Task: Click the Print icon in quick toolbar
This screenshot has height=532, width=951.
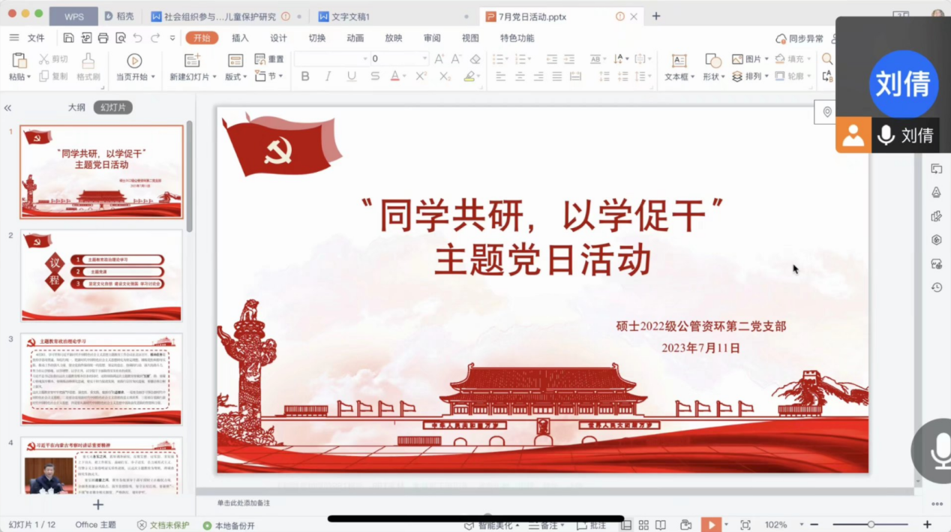Action: 103,38
